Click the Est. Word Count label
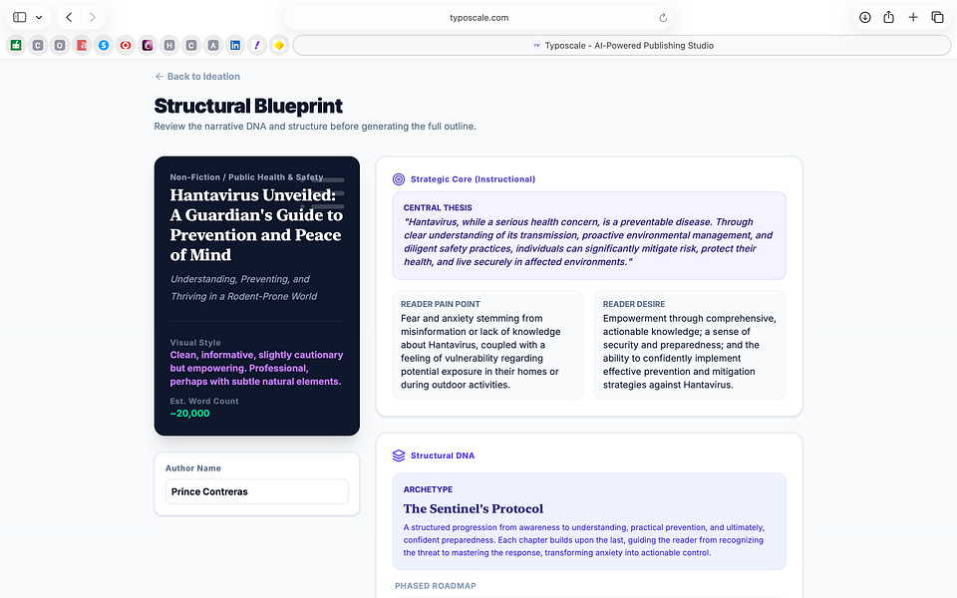The height and width of the screenshot is (598, 957). [203, 401]
